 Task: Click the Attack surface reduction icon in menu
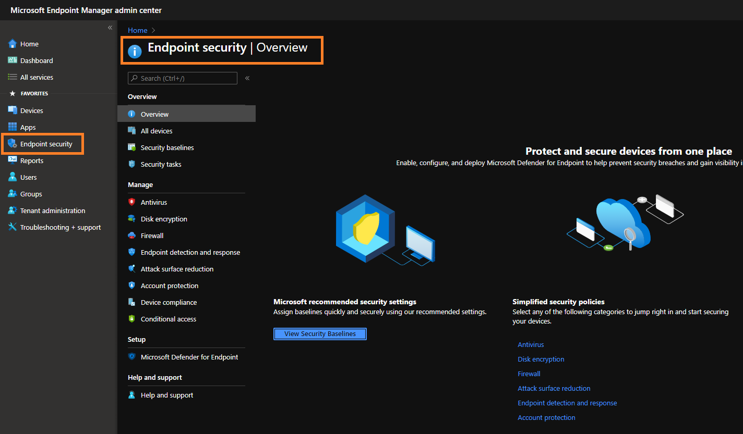point(132,269)
